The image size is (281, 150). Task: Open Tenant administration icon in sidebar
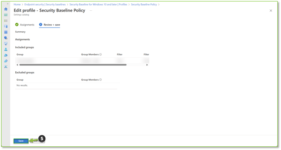[6, 61]
